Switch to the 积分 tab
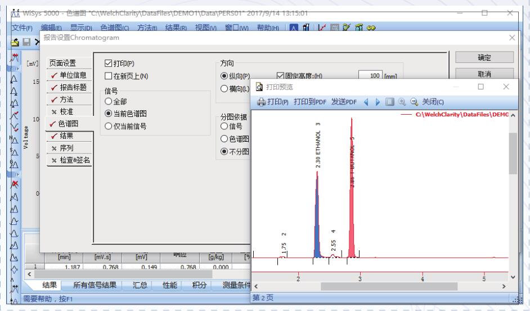Image resolution: width=530 pixels, height=311 pixels. (x=199, y=285)
